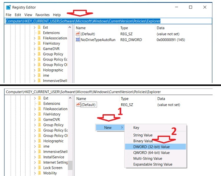Expand Internet Settings key in bottom tree
This screenshot has height=176, width=221.
click(x=35, y=163)
